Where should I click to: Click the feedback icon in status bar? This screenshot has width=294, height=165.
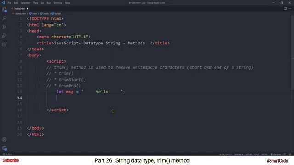285,154
